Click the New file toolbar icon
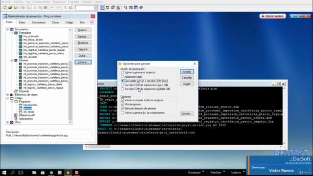 [5, 8]
